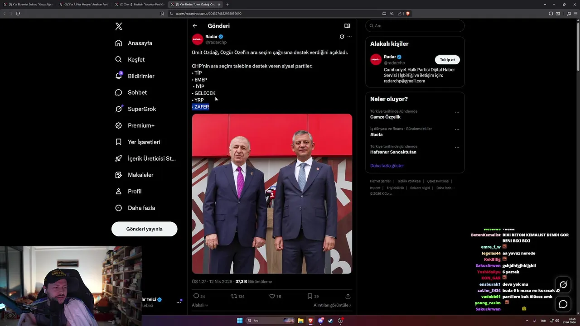580x326 pixels.
Task: Open Keşfet explore search
Action: tap(130, 59)
